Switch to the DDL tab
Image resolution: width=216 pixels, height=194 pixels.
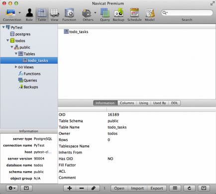(175, 103)
